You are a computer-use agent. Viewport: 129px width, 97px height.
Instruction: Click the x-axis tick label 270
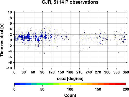click(x=98, y=72)
